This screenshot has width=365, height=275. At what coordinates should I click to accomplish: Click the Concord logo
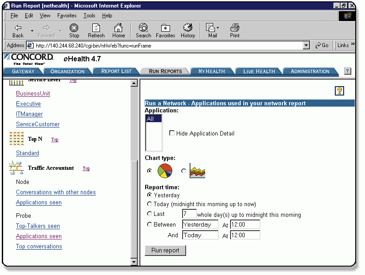point(28,60)
